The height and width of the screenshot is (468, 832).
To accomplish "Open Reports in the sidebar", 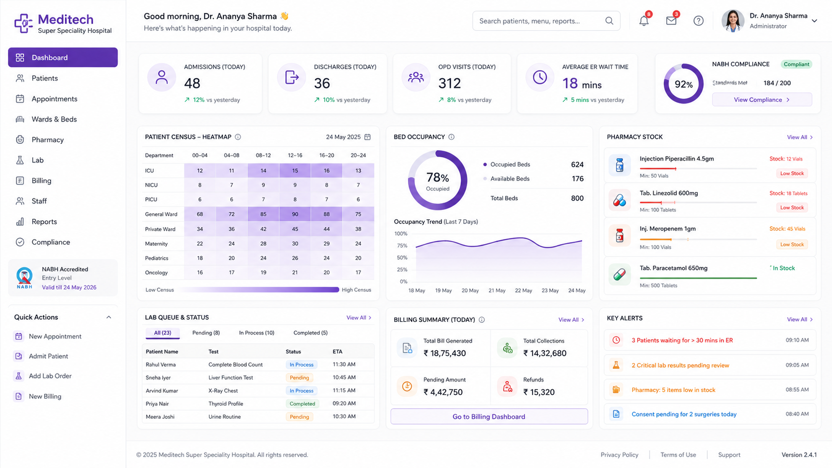I will [x=63, y=222].
